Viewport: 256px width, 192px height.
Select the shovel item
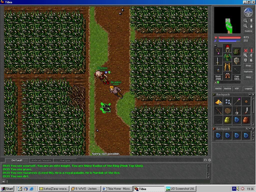tap(237, 111)
